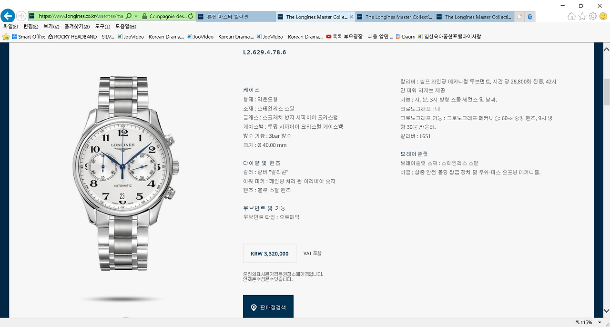
Task: Open the 파일(F) menu
Action: pos(10,27)
